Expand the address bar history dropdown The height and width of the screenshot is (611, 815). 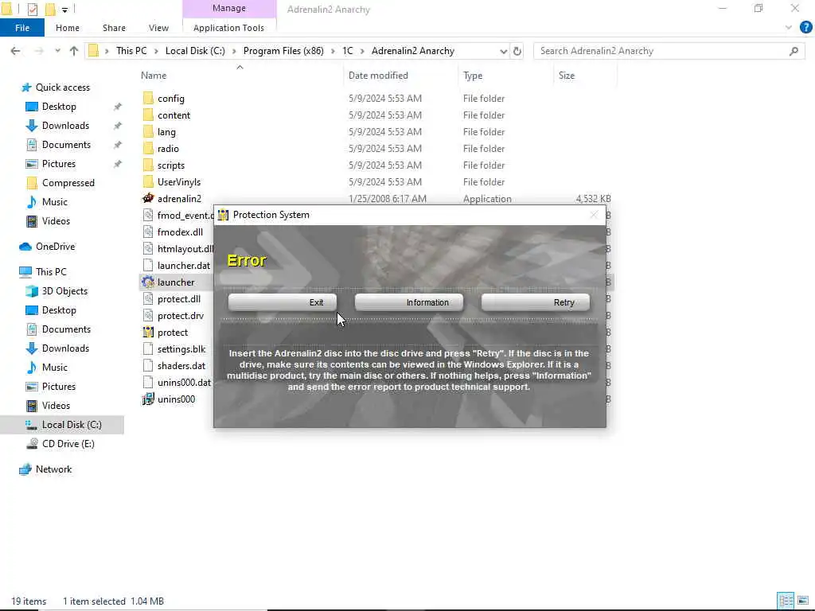click(x=503, y=51)
